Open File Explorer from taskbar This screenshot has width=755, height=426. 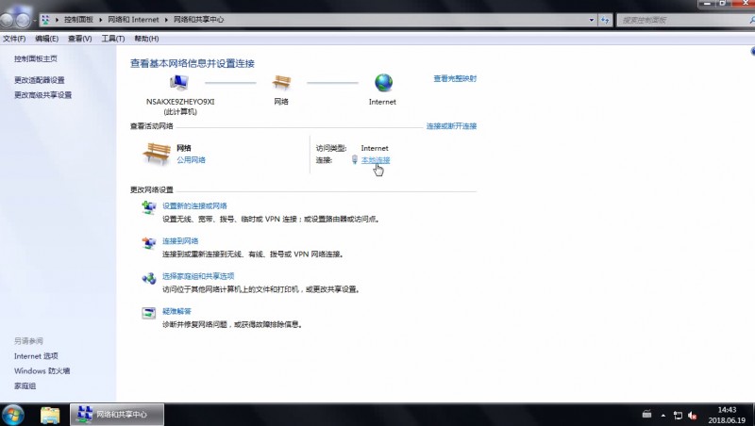pos(50,415)
